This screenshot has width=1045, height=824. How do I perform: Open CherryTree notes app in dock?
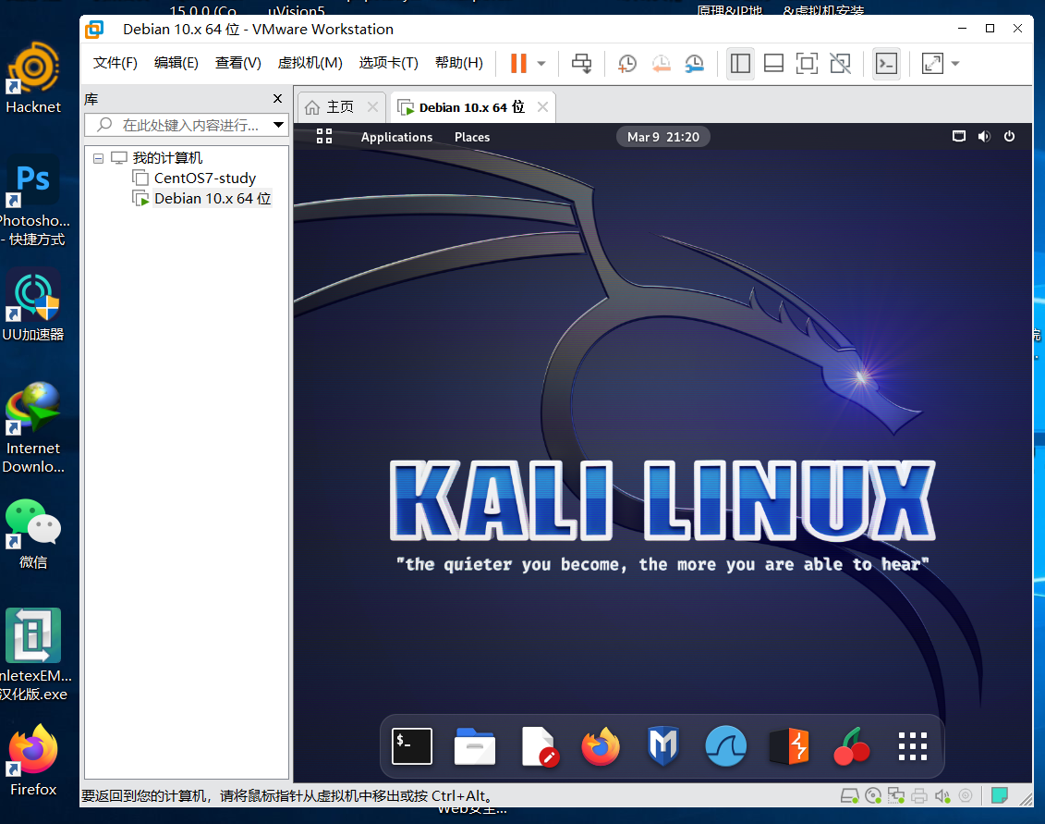coord(851,746)
